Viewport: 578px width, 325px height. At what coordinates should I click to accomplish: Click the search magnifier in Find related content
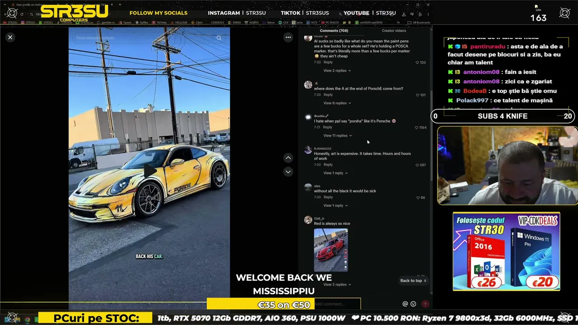(x=219, y=38)
